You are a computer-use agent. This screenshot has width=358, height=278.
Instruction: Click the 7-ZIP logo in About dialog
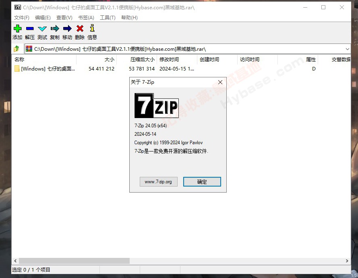click(x=156, y=106)
